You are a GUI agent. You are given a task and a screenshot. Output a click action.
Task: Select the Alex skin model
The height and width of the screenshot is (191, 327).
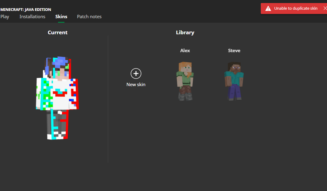(185, 81)
